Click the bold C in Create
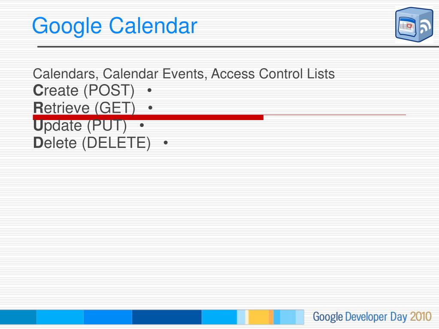This screenshot has width=439, height=329. pyautogui.click(x=38, y=91)
